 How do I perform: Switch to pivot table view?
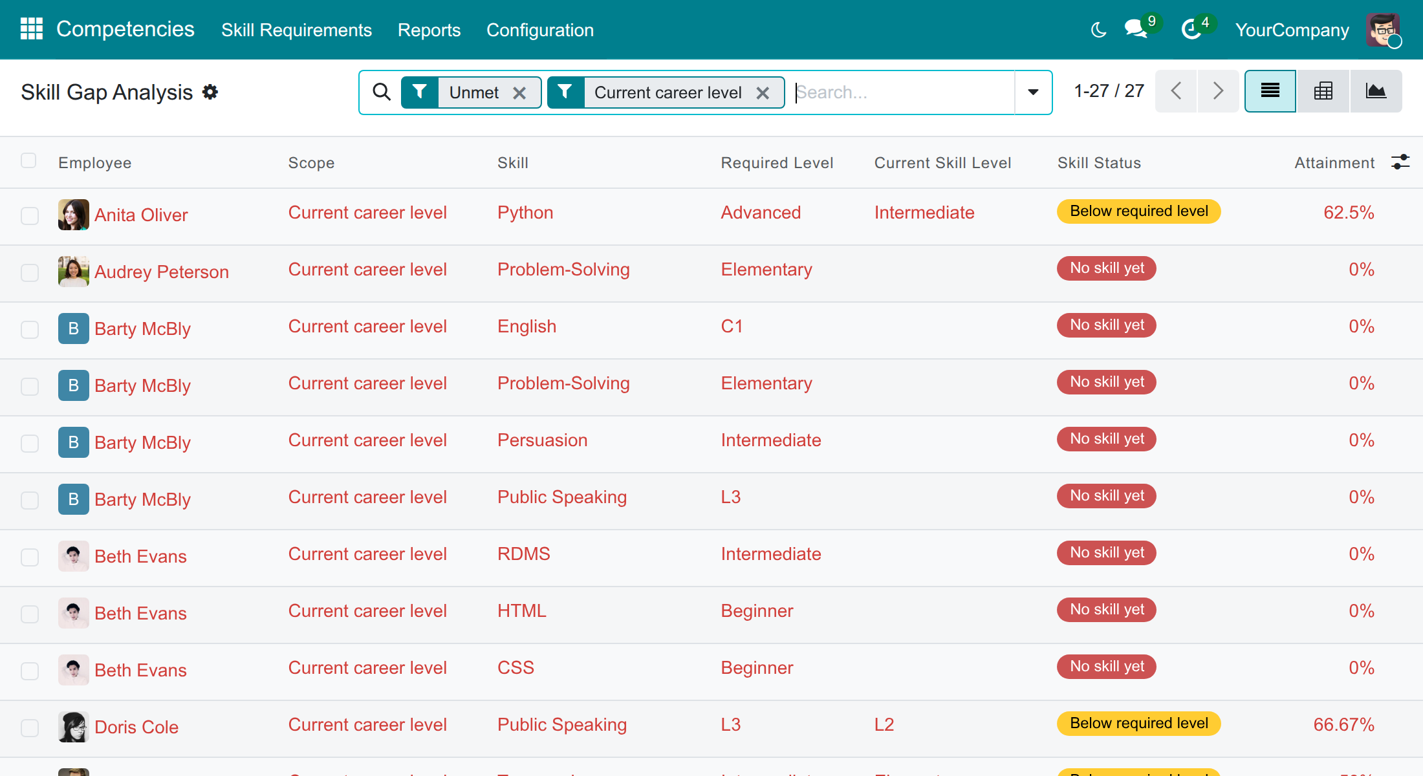coord(1323,91)
